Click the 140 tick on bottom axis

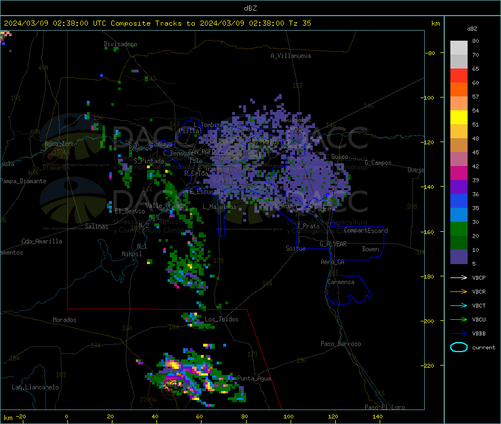tap(377, 416)
